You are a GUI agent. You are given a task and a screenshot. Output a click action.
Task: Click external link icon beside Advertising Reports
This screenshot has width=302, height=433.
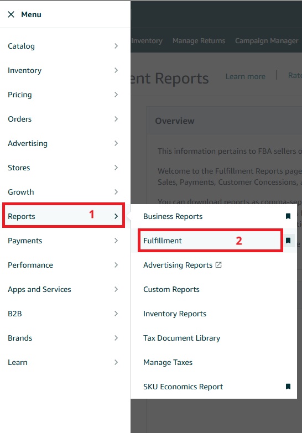[218, 265]
